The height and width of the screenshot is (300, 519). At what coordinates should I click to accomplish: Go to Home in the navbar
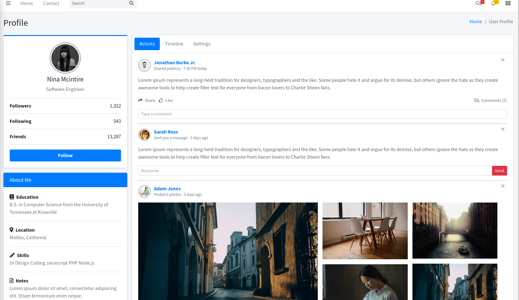(x=27, y=3)
